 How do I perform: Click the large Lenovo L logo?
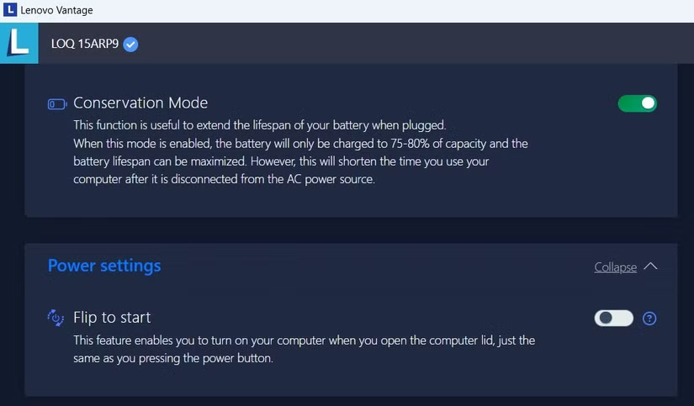pyautogui.click(x=19, y=43)
